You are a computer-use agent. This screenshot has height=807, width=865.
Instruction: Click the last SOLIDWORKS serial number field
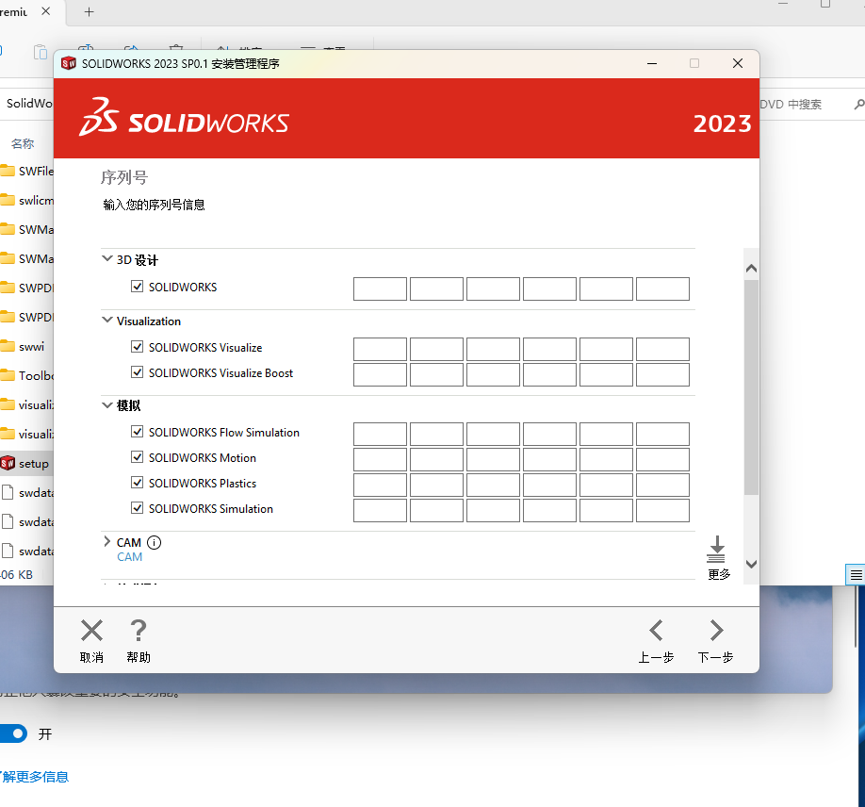pos(662,288)
